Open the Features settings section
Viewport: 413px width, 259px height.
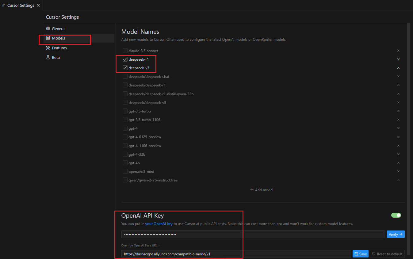59,48
